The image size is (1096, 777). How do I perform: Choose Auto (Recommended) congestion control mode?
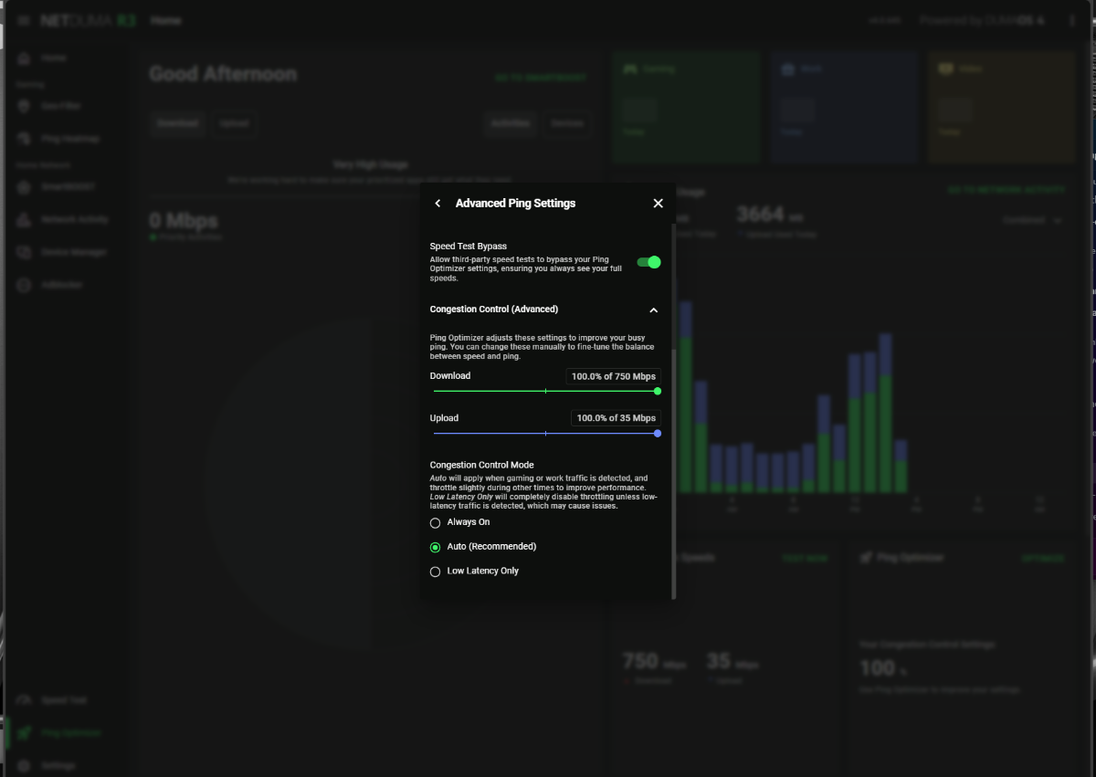[436, 547]
